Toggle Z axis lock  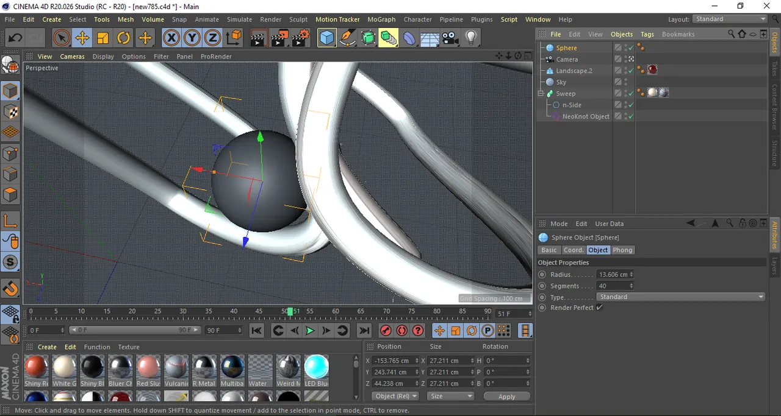point(212,38)
